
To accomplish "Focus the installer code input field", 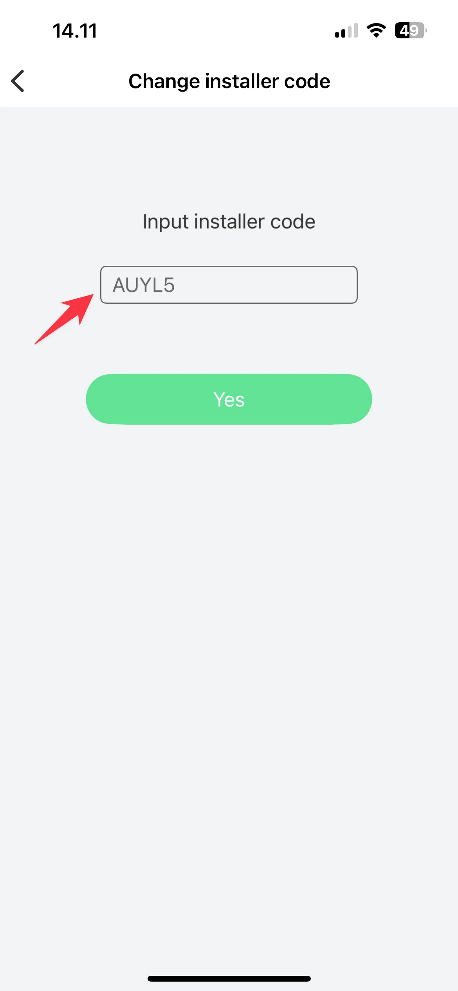I will pyautogui.click(x=229, y=285).
